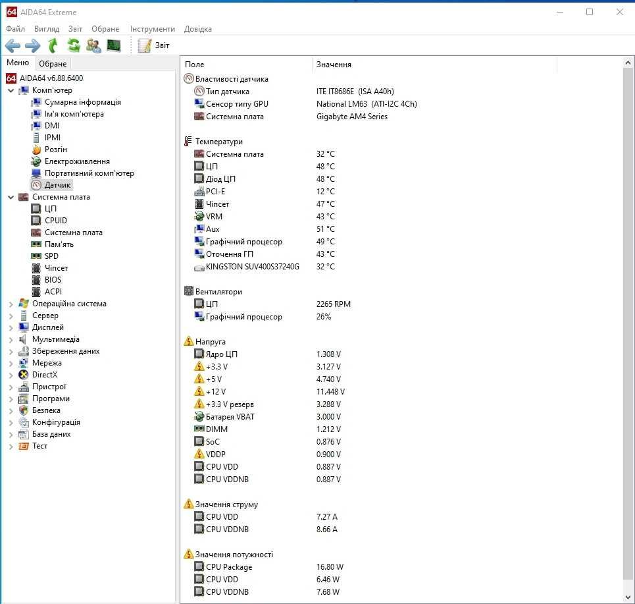Click the BIOS chip icon
The width and height of the screenshot is (635, 604).
coord(36,280)
